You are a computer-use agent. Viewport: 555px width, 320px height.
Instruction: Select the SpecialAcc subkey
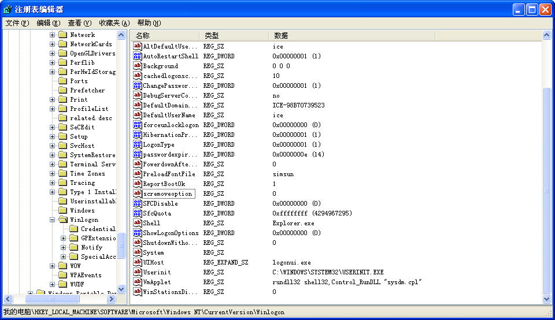tap(98, 256)
